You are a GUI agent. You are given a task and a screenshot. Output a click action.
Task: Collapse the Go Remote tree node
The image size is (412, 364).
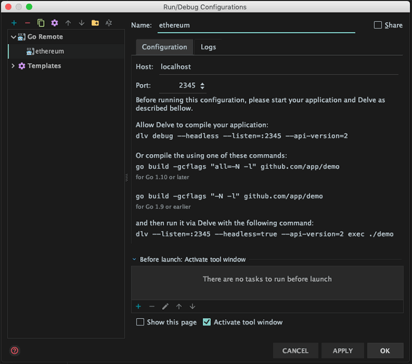(x=13, y=37)
